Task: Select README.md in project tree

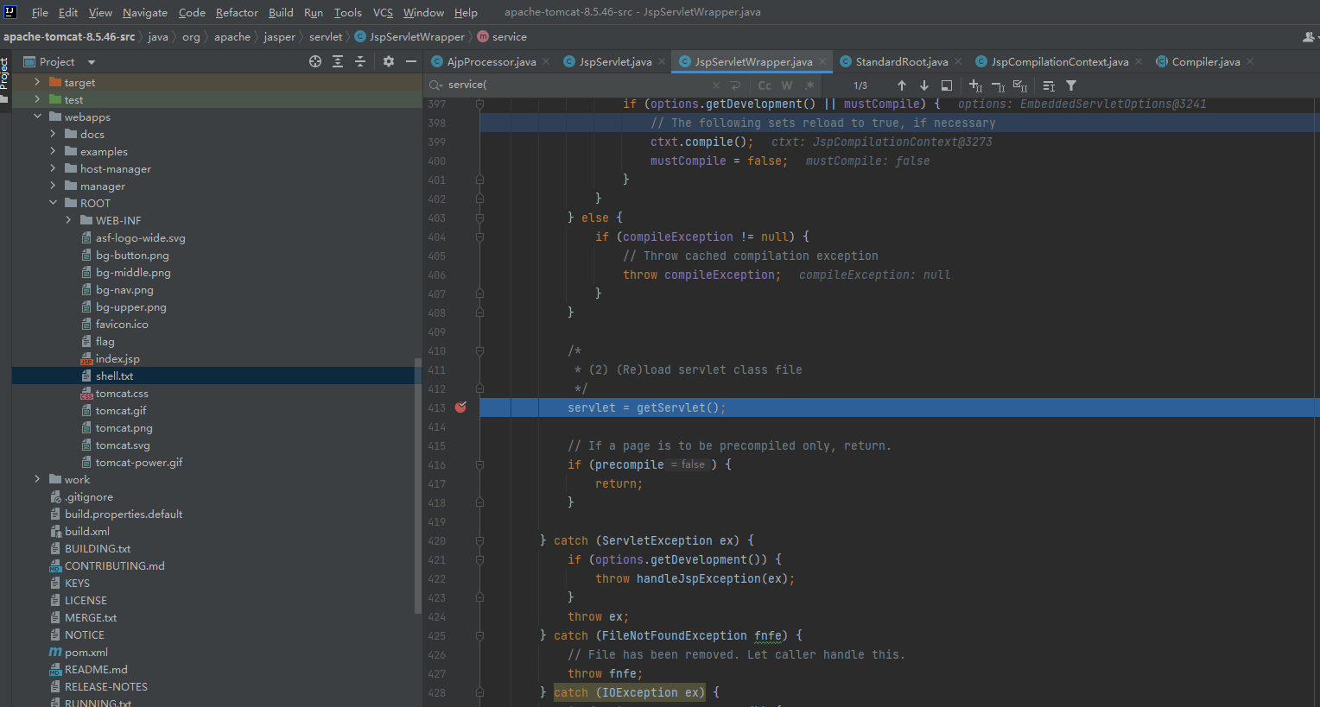Action: (96, 669)
